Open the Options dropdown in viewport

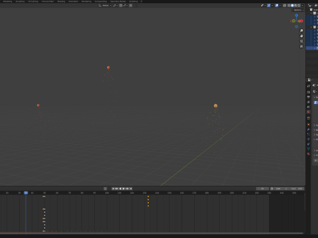click(x=299, y=10)
